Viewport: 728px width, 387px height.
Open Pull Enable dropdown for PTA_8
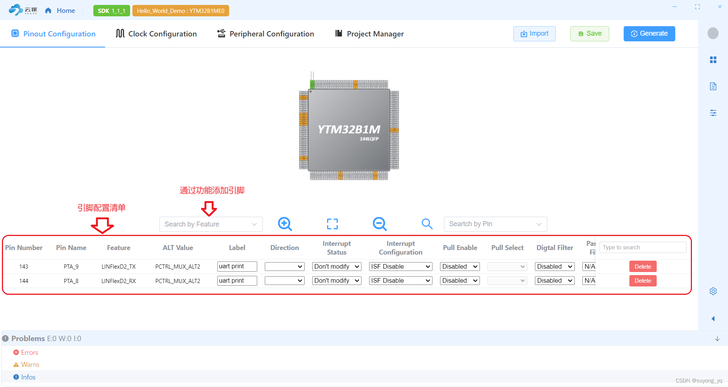pyautogui.click(x=460, y=281)
